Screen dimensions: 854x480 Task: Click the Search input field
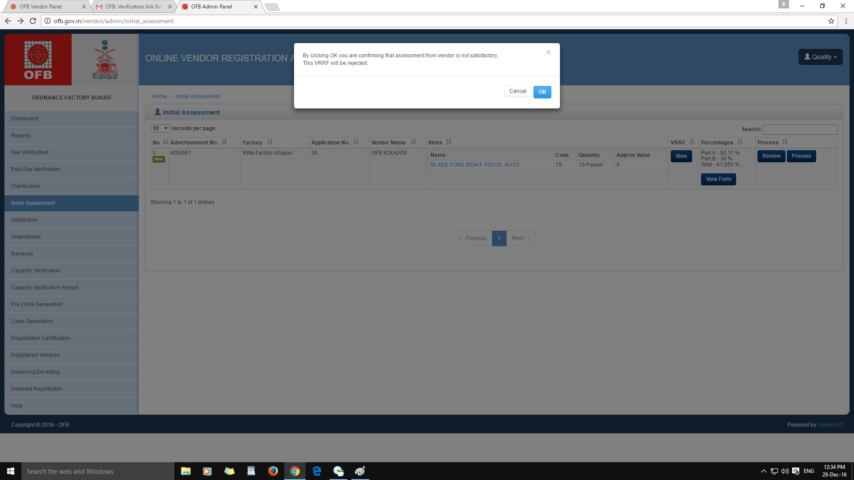click(800, 129)
